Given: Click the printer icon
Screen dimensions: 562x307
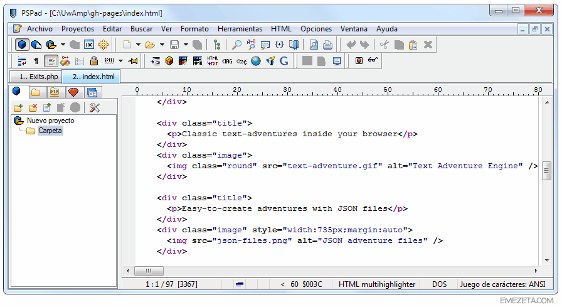Looking at the screenshot, I should click(327, 45).
